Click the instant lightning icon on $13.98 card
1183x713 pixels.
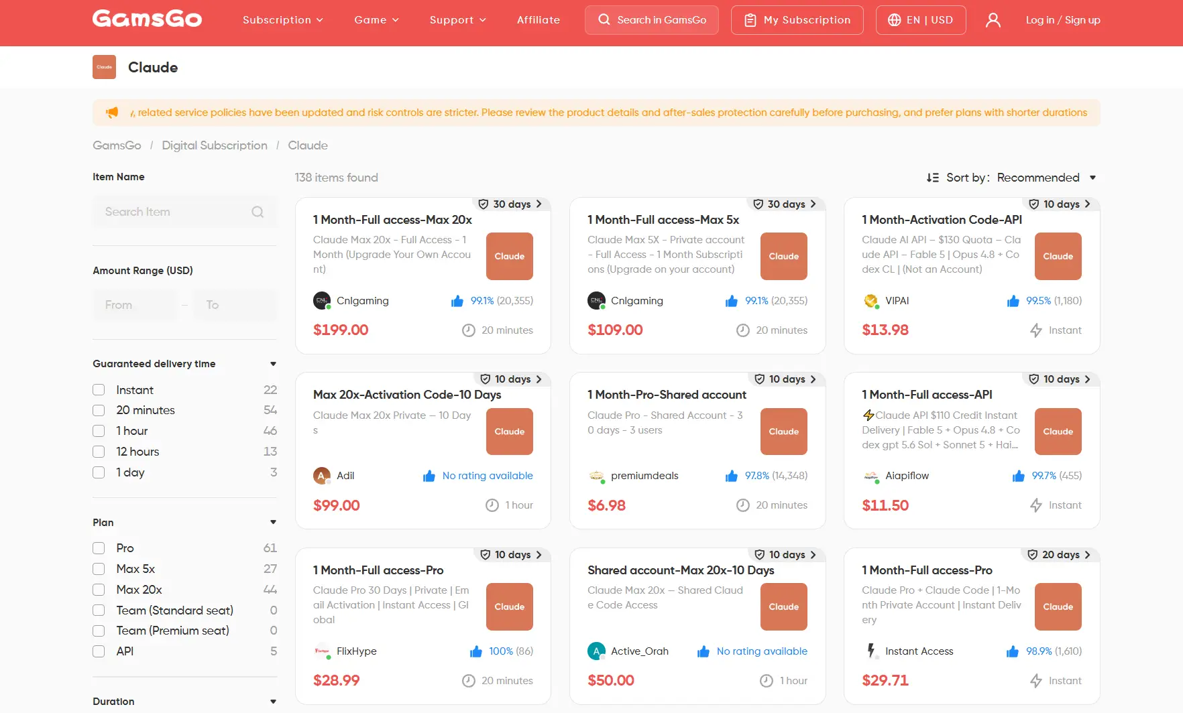pyautogui.click(x=1036, y=330)
